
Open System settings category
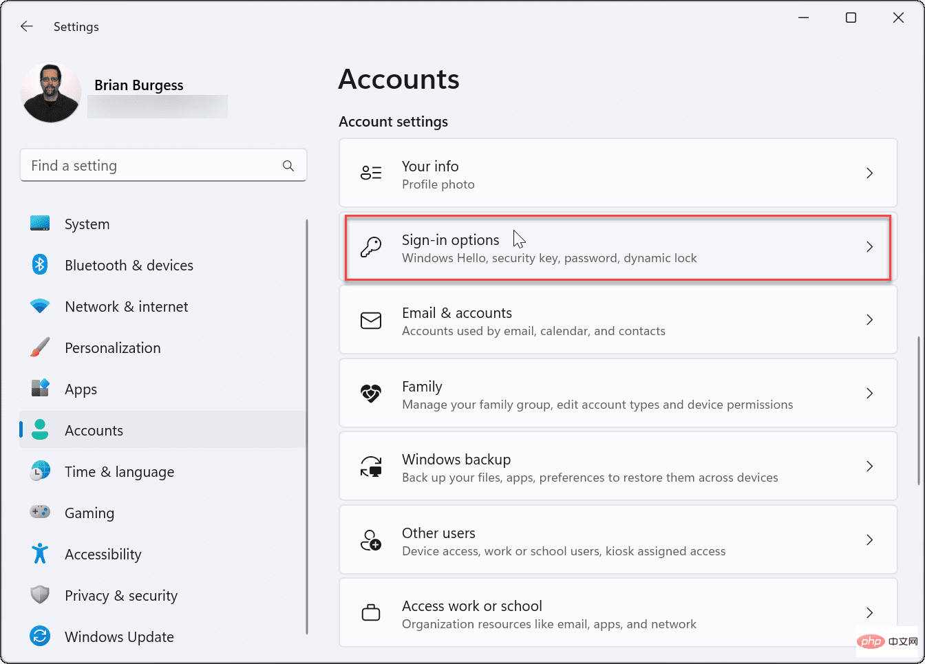point(163,224)
